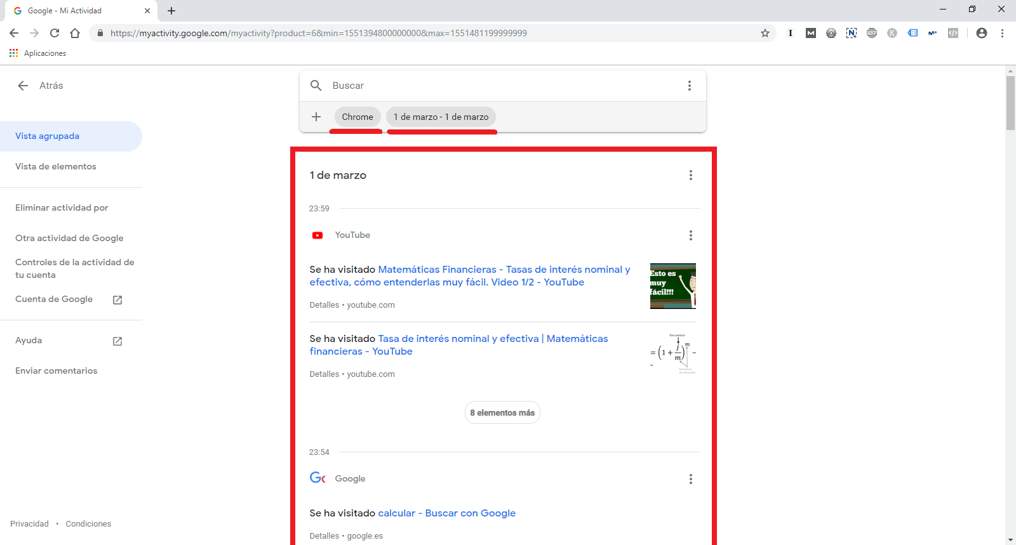Expand '8 elementos más'
1016x545 pixels.
click(502, 412)
